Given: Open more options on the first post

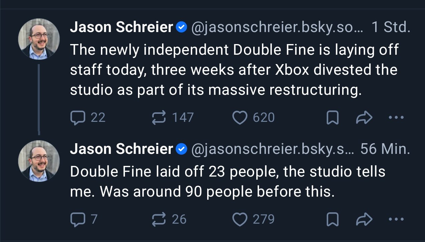Looking at the screenshot, I should point(397,117).
